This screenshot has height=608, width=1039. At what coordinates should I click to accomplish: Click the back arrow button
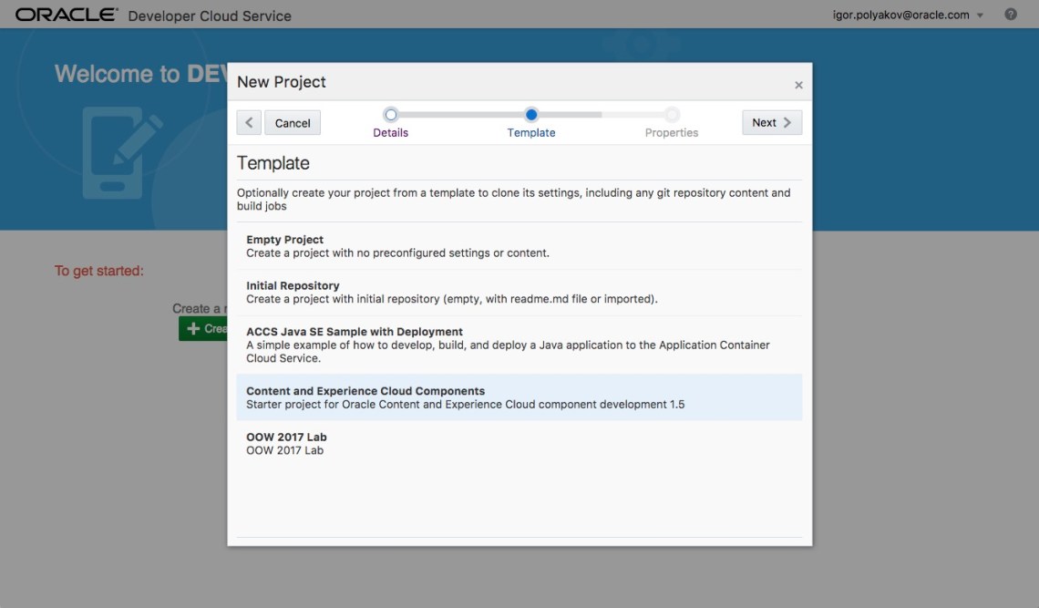coord(249,123)
